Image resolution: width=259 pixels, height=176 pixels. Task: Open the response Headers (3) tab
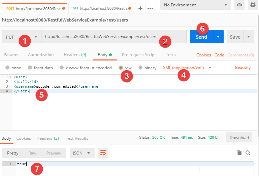tap(47, 138)
